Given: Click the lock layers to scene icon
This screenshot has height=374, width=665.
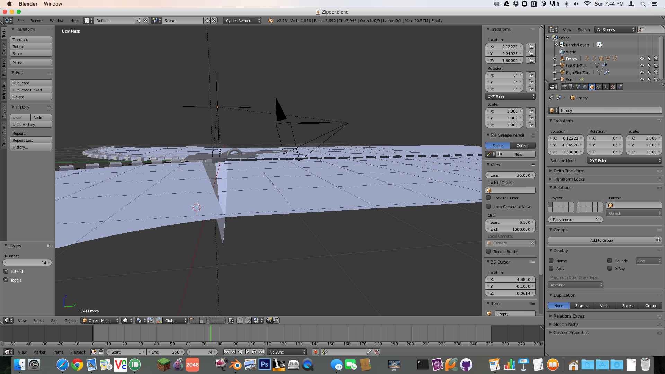Looking at the screenshot, I should coord(231,321).
